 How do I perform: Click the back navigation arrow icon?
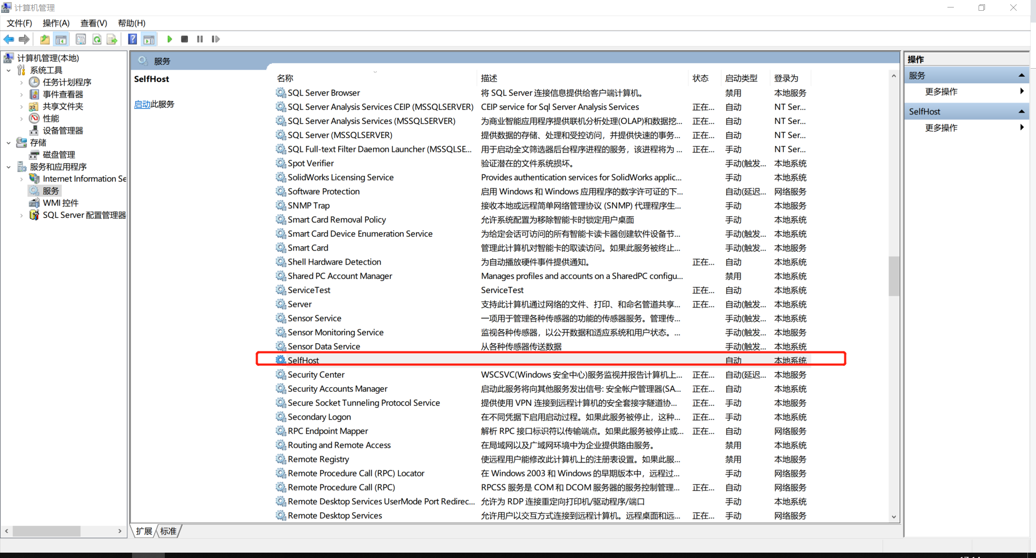(9, 39)
